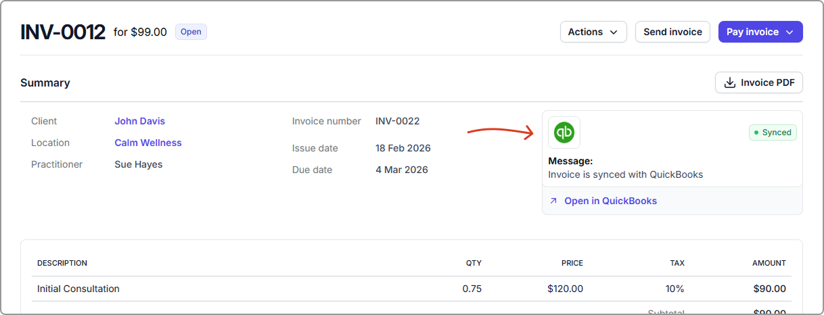Click the INV-0012 invoice title
The image size is (824, 315).
point(63,32)
